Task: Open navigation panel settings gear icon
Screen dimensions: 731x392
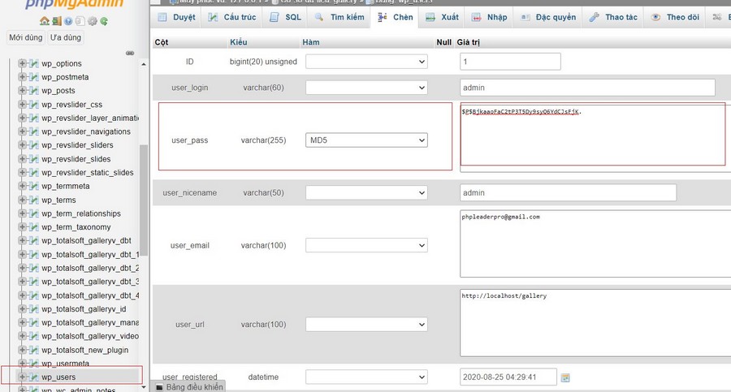Action: pos(93,21)
